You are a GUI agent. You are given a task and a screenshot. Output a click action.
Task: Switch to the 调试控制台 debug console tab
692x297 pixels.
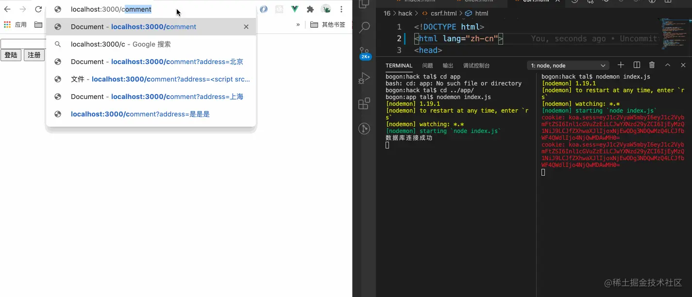pos(476,66)
